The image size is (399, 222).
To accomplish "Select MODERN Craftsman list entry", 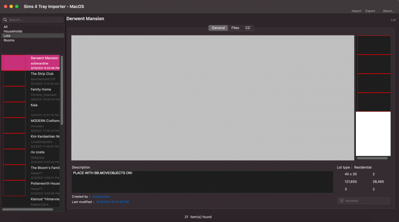I will [x=31, y=126].
